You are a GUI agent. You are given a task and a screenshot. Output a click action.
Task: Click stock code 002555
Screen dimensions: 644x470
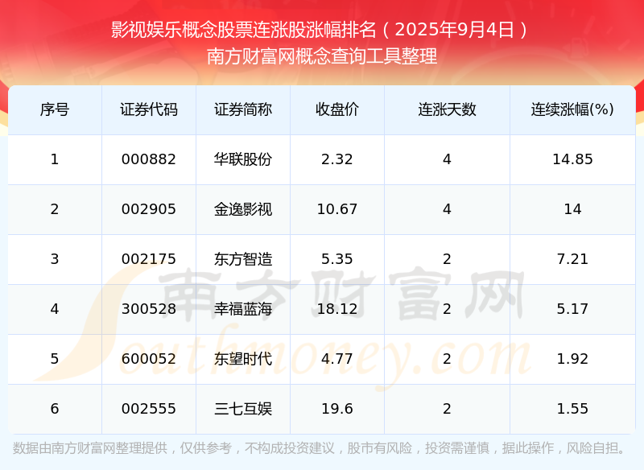[149, 409]
